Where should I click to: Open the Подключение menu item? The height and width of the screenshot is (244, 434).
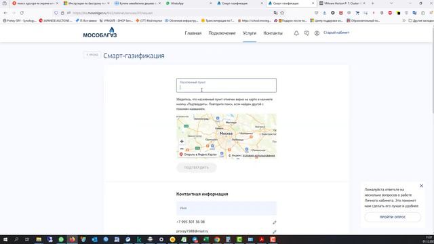pyautogui.click(x=222, y=33)
